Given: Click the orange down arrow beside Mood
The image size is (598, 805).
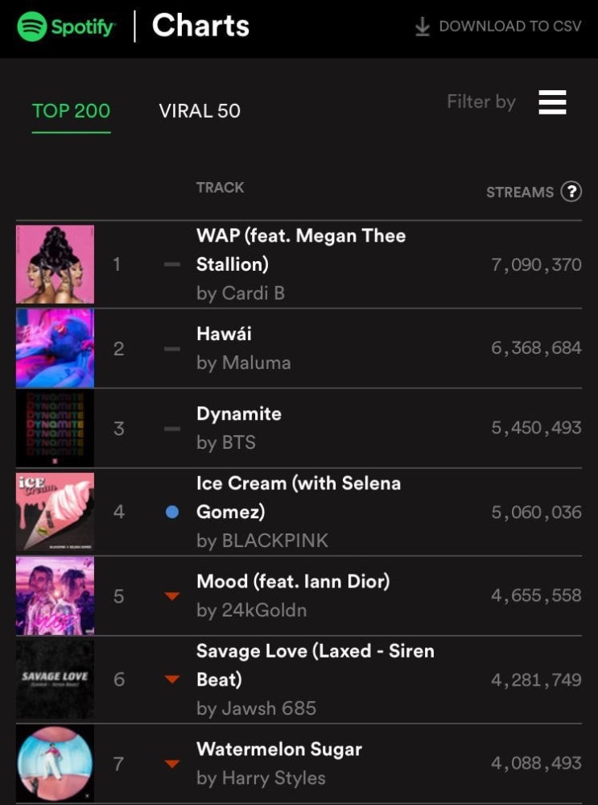Looking at the screenshot, I should click(171, 596).
